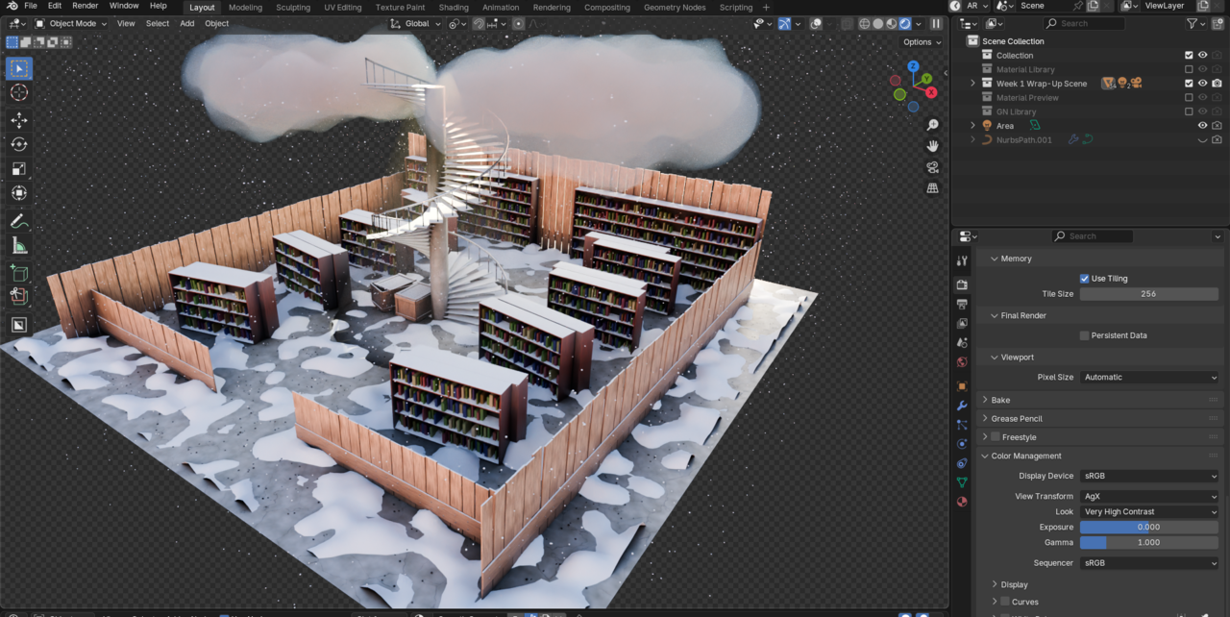Viewport: 1230px width, 617px height.
Task: Open the viewport Options dropdown
Action: (x=922, y=42)
